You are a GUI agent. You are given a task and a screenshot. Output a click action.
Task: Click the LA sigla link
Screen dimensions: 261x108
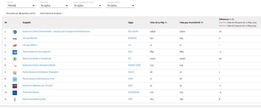pyautogui.click(x=129, y=45)
